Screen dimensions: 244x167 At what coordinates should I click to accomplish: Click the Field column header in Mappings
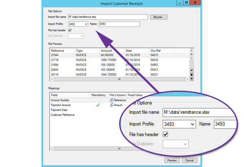[x=70, y=95]
